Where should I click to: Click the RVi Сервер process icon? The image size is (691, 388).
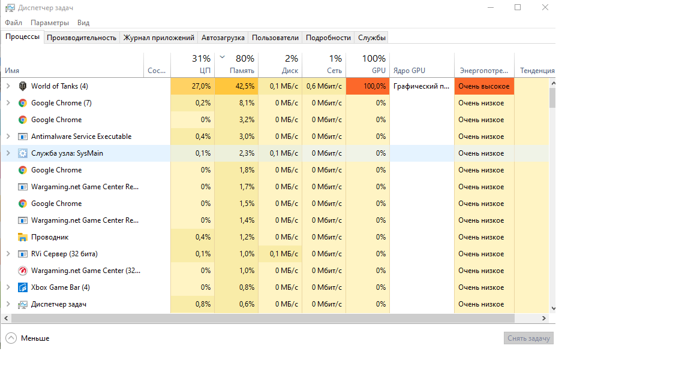(23, 254)
